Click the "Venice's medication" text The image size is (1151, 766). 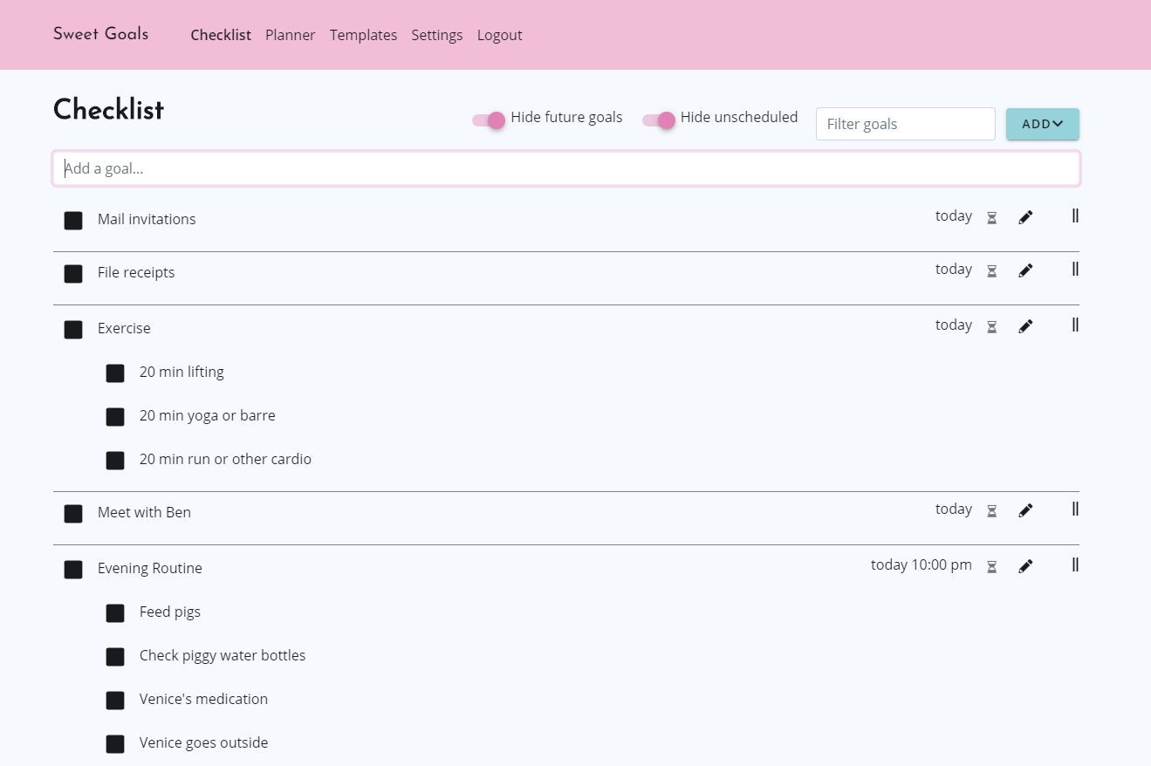click(204, 699)
